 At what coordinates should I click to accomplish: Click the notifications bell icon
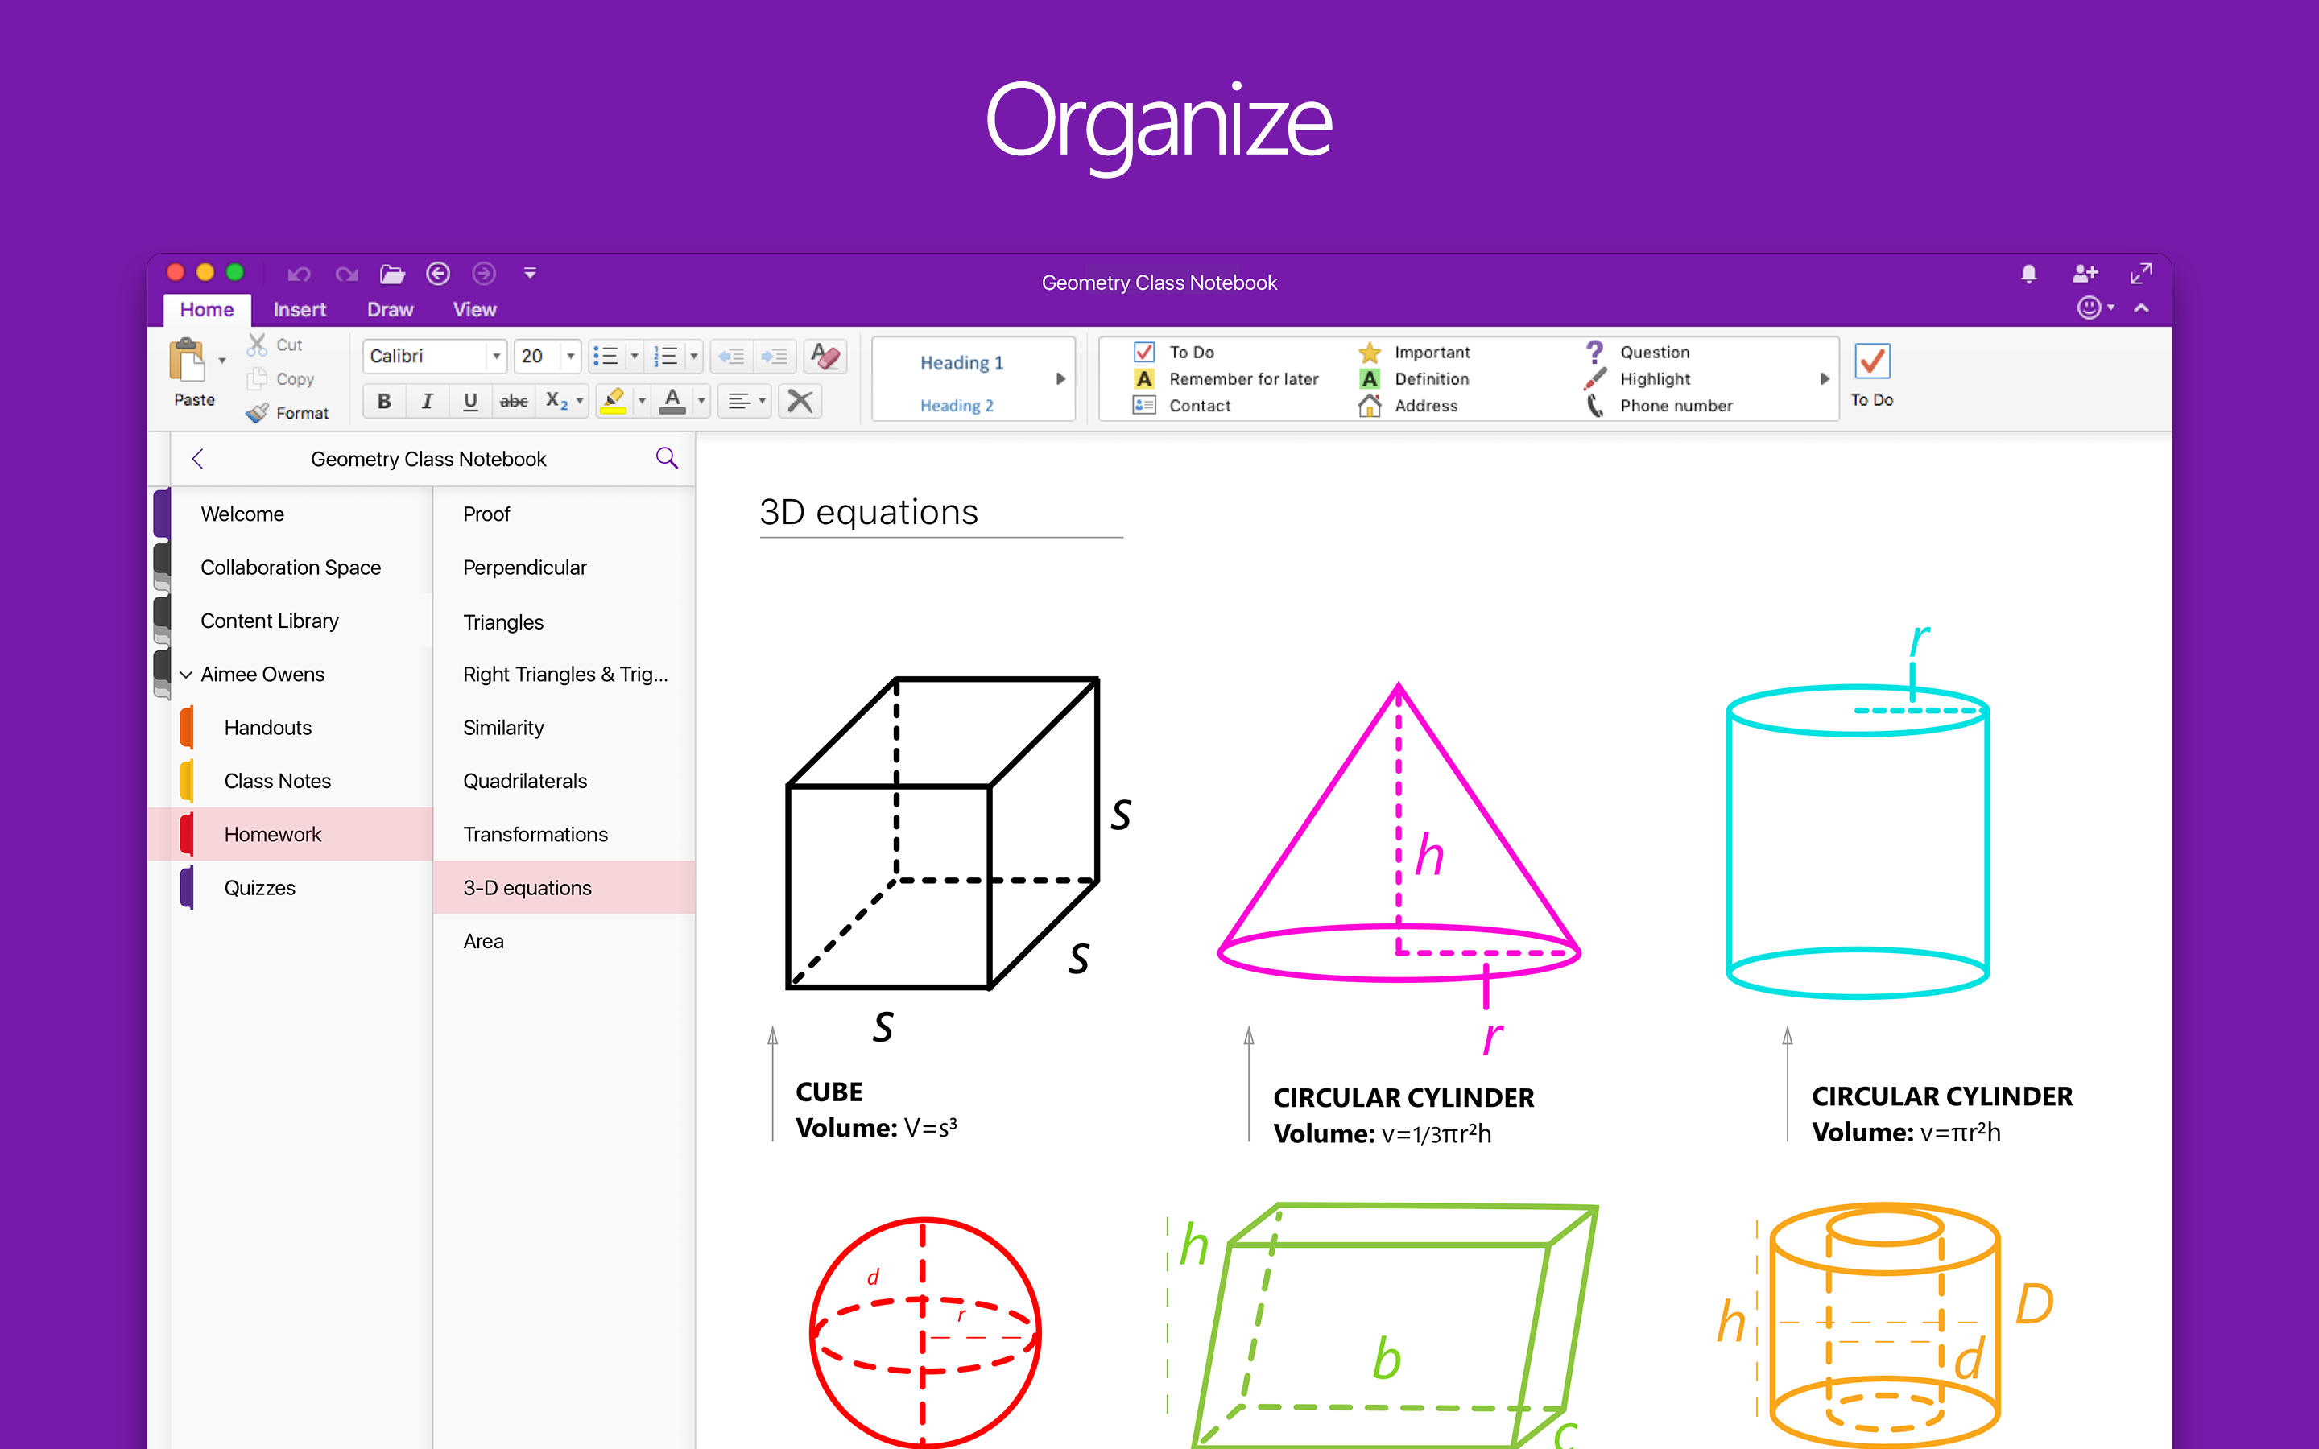(2028, 274)
